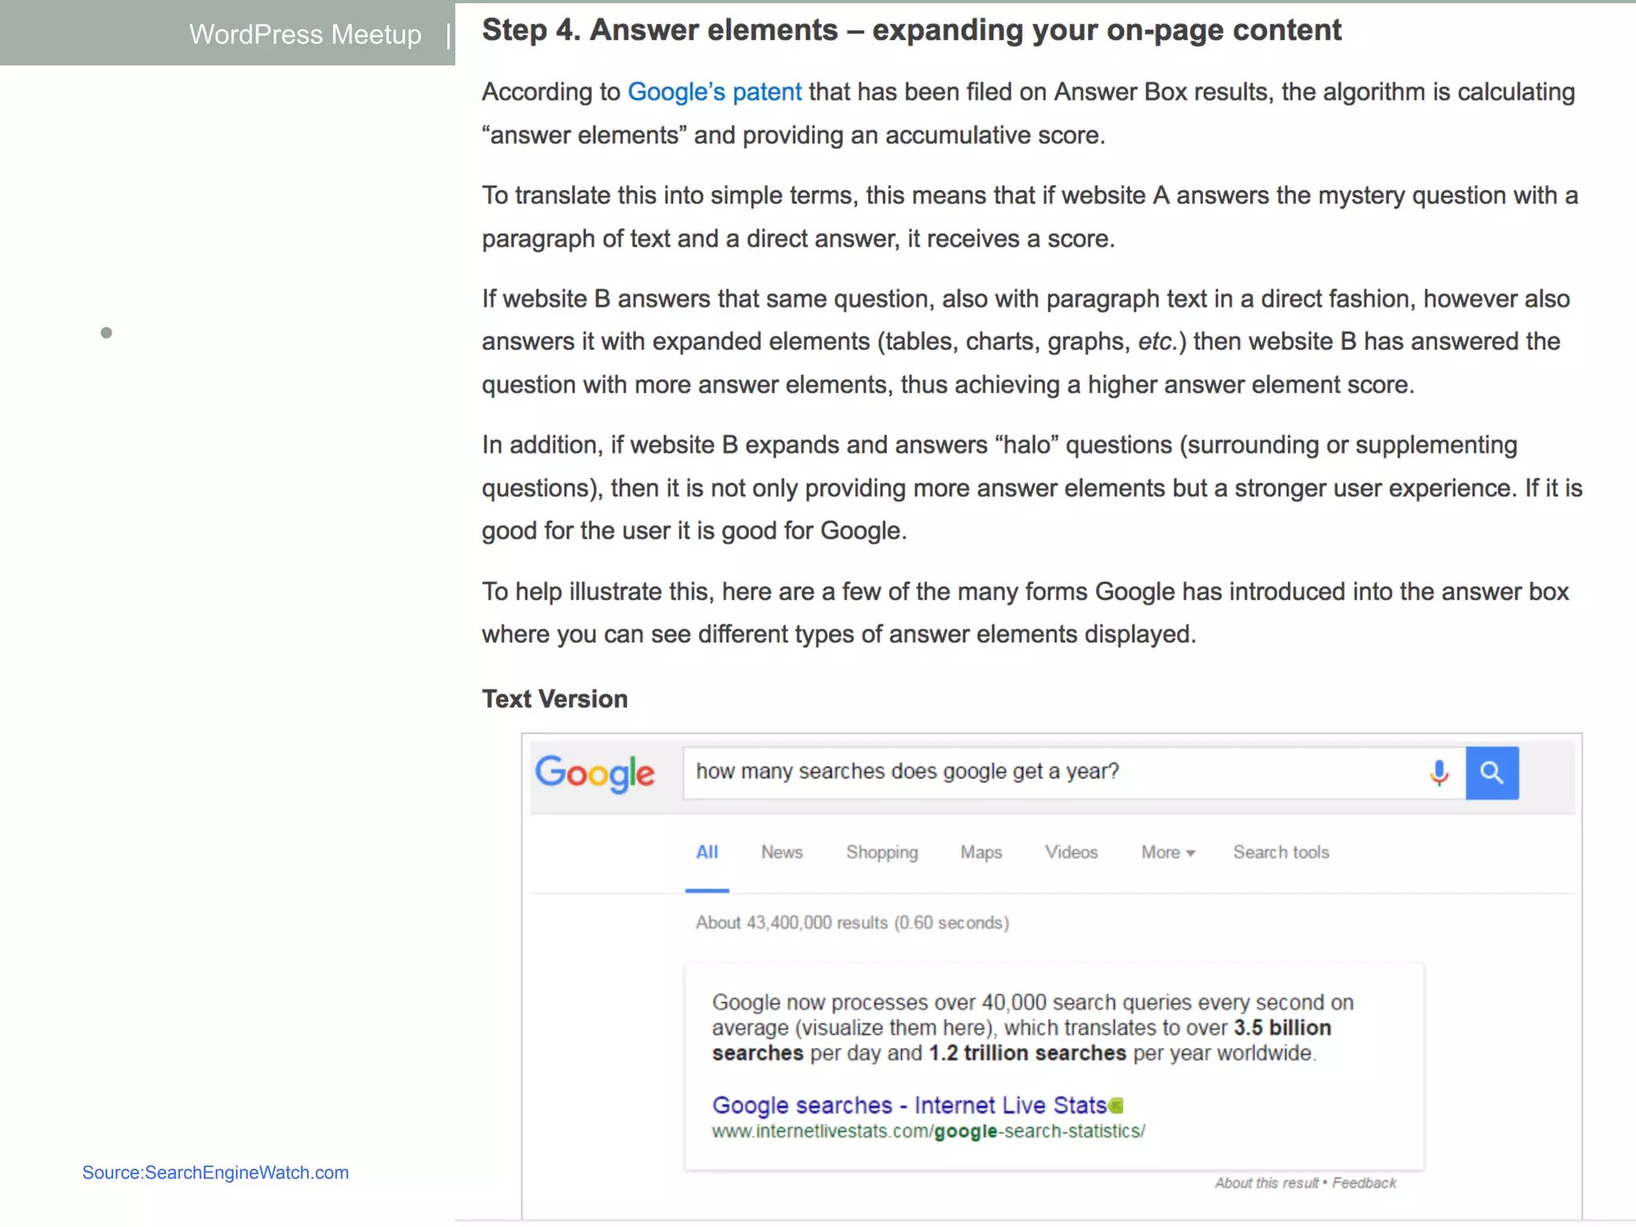Expand the More dropdown menu
Image resolution: width=1636 pixels, height=1227 pixels.
(x=1168, y=852)
